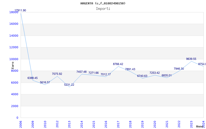The height and width of the screenshot is (129, 206).
Task: Select the 6388.45 data label
Action: [x=32, y=78]
